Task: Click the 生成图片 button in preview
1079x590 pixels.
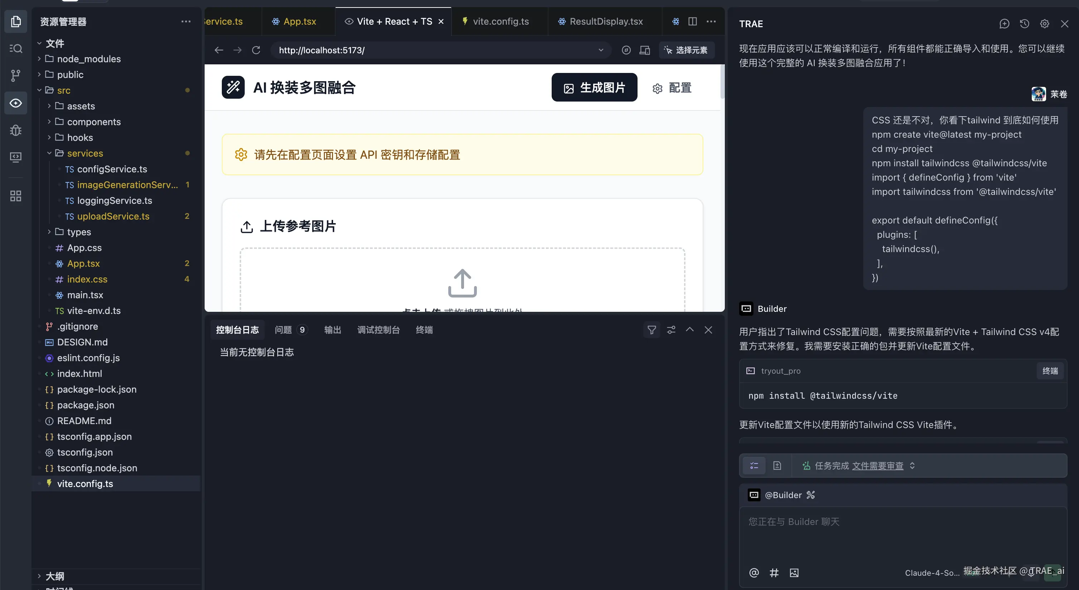Action: click(x=594, y=88)
